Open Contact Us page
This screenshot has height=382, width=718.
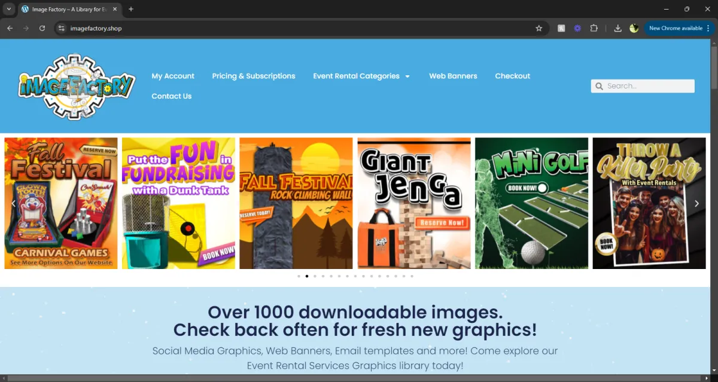(172, 96)
